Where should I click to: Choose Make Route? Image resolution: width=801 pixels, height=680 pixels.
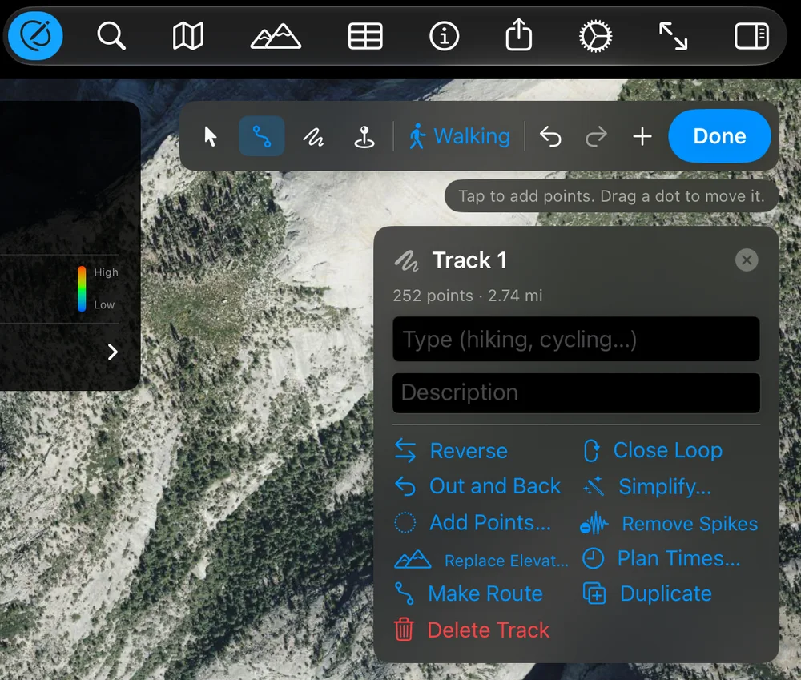coord(468,593)
